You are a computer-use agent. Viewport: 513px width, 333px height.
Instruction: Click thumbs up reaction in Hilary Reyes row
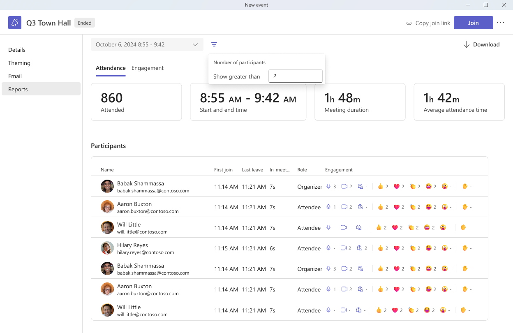point(381,248)
